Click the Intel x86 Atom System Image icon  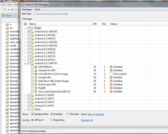click(x=36, y=74)
